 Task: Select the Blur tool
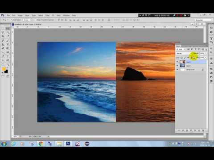pos(3,52)
